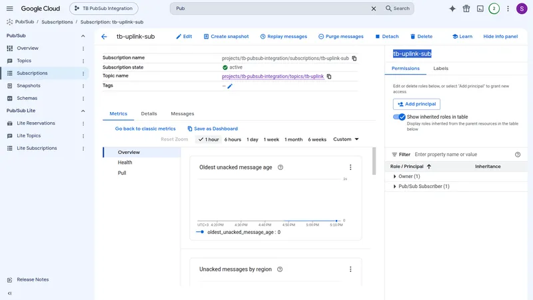Collapse the left navigation panel
533x300 pixels.
[9, 293]
